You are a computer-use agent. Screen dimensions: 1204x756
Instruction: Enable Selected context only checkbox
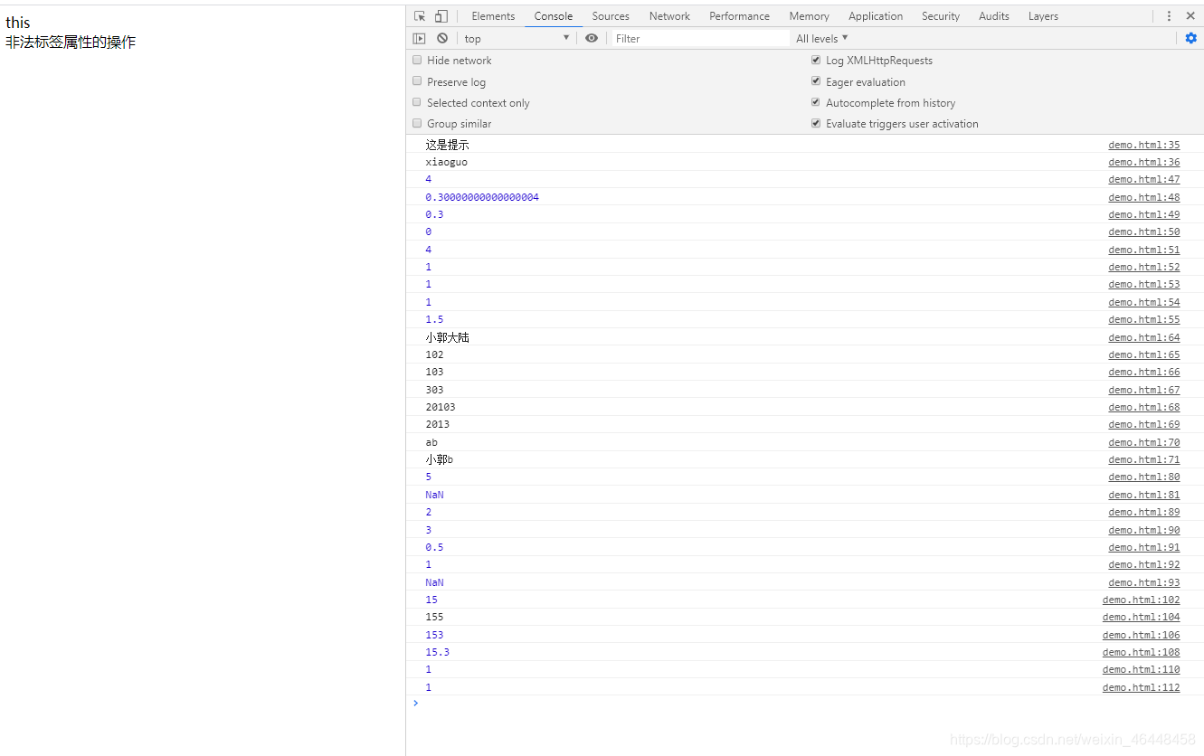point(417,102)
